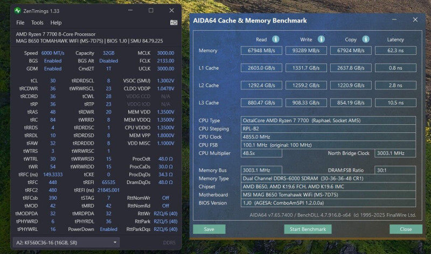Click the MEM VPP value 1.8000V
This screenshot has height=254, width=431.
pyautogui.click(x=165, y=136)
